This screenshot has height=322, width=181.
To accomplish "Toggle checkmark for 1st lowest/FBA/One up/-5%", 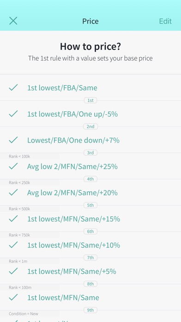I will point(13,114).
